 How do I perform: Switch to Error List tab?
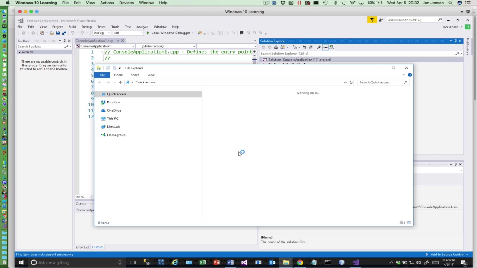[x=82, y=247]
